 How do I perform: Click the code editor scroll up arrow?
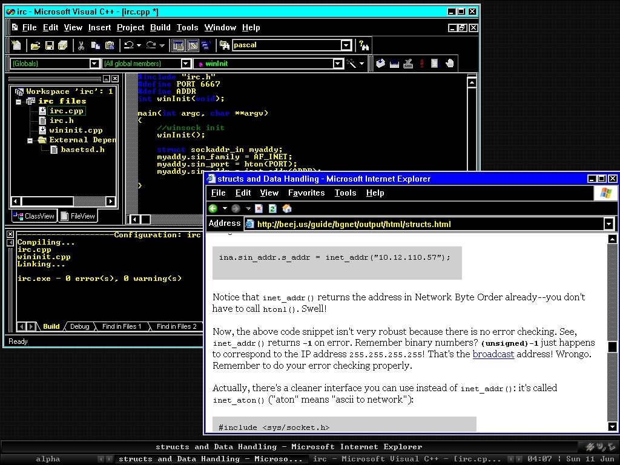pyautogui.click(x=472, y=82)
